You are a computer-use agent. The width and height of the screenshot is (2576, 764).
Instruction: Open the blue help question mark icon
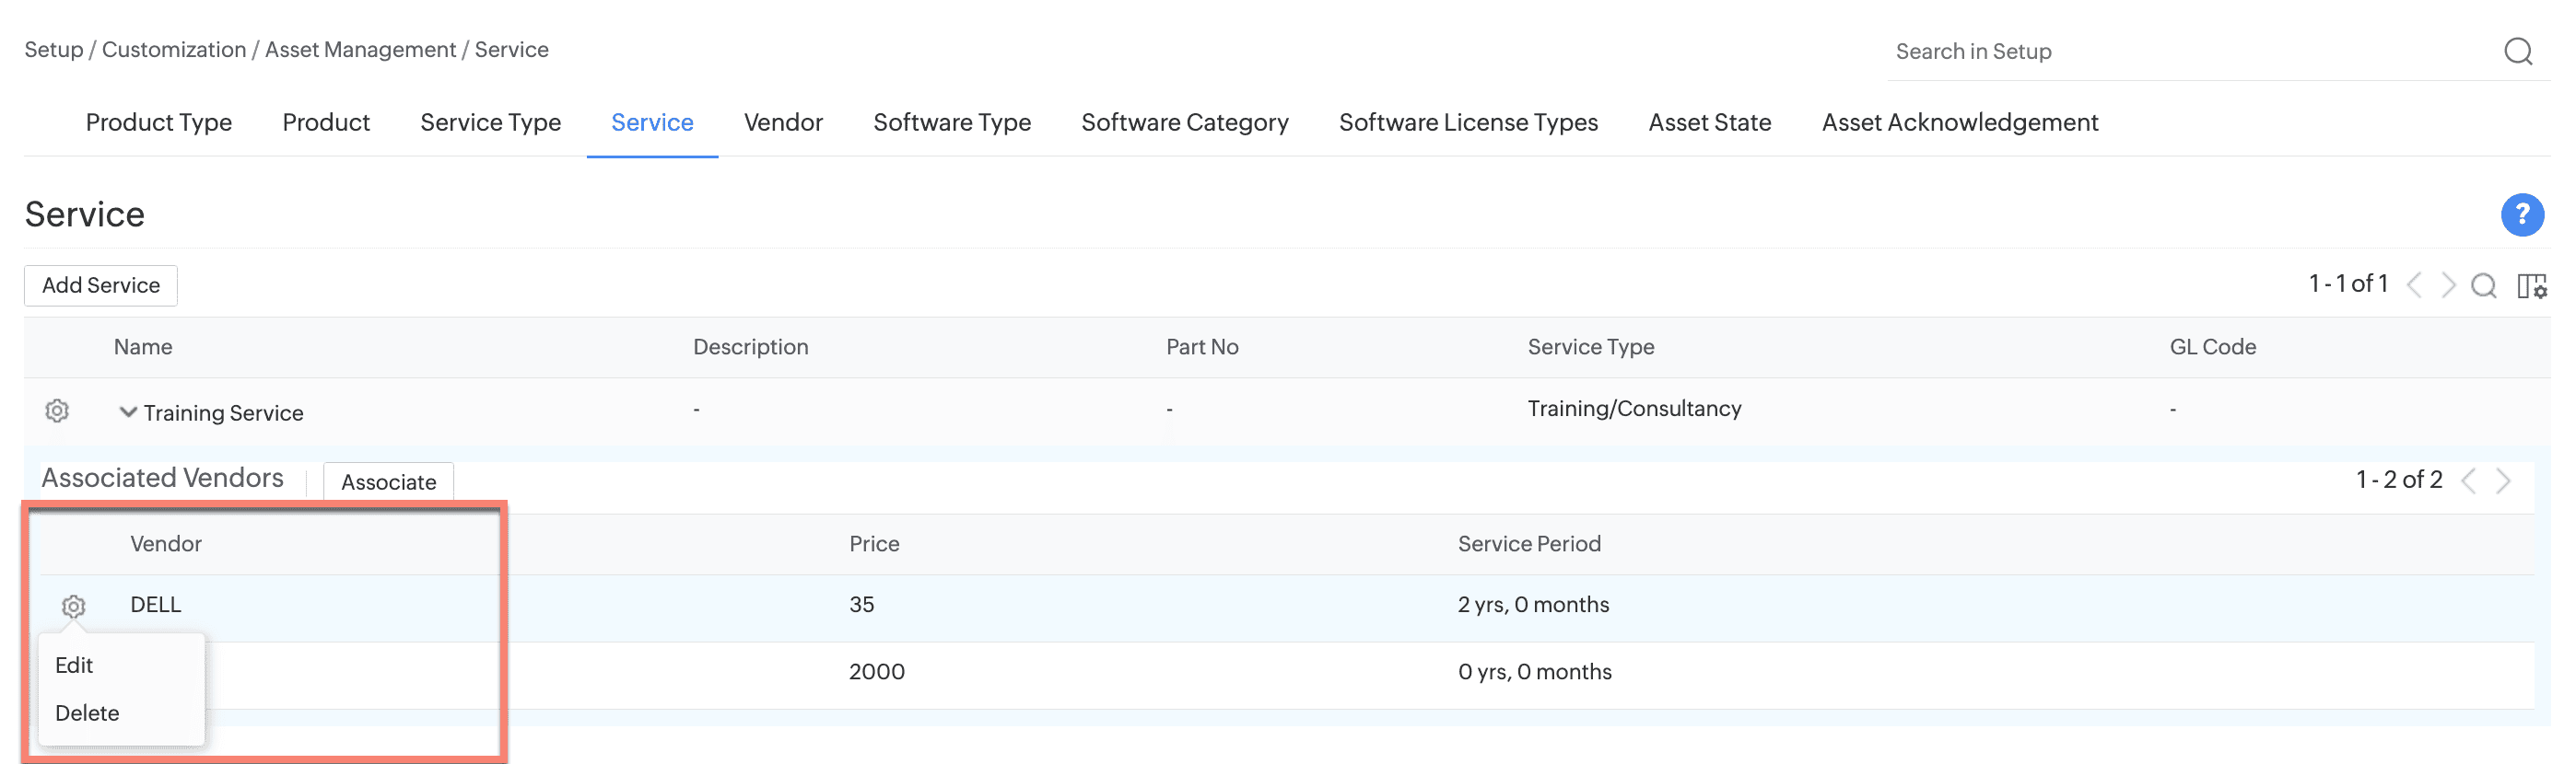2521,214
